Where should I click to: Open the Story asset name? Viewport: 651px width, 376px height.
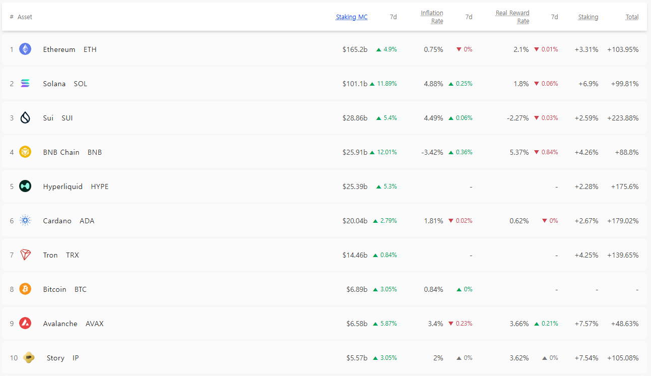pos(55,358)
